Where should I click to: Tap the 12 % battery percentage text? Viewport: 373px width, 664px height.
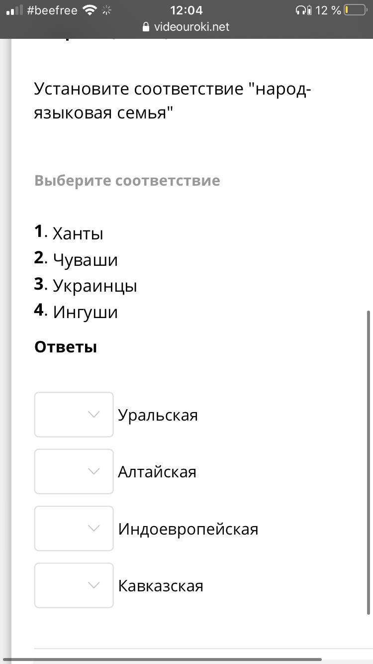[x=329, y=10]
